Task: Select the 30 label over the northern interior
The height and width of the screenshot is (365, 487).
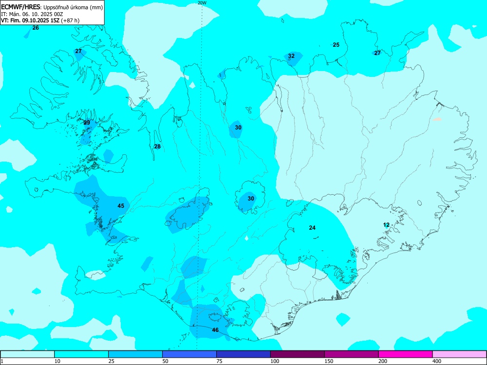Action: [x=238, y=127]
